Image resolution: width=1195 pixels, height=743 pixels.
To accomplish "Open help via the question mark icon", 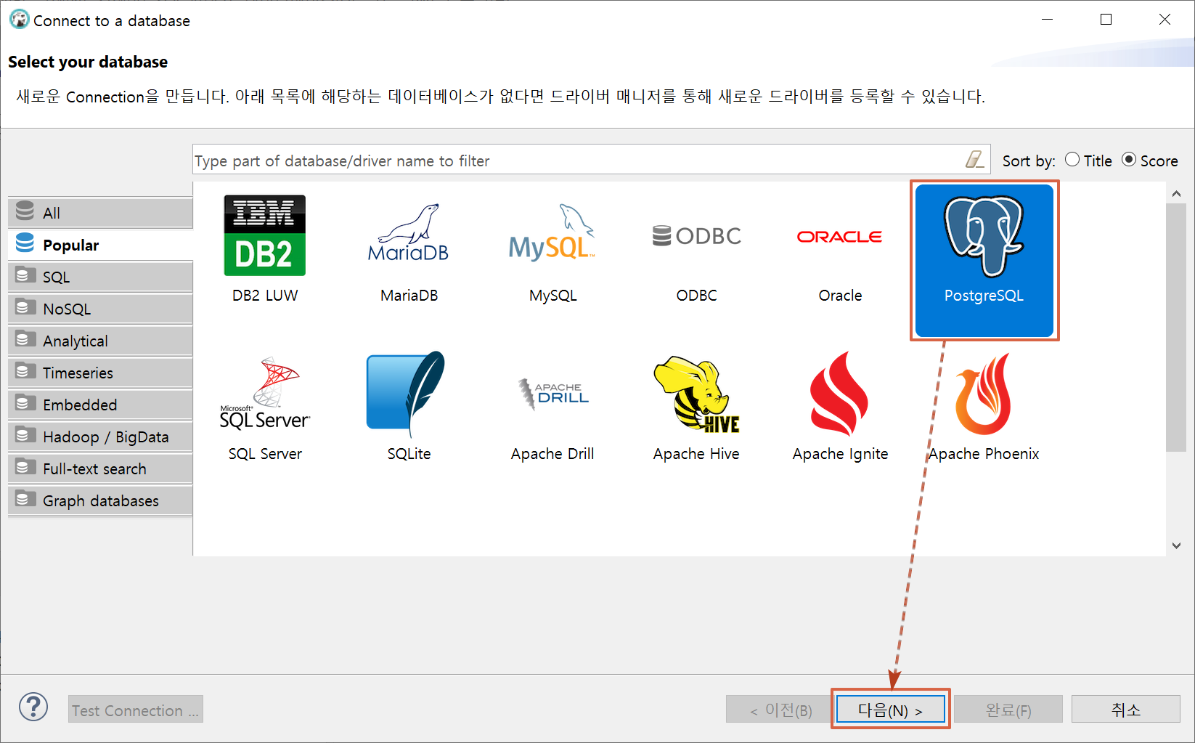I will (x=33, y=707).
